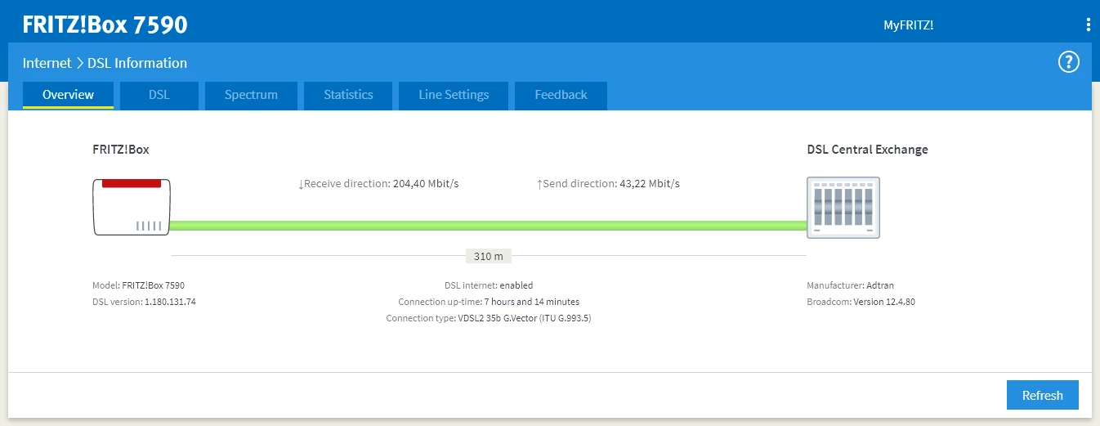Click the FRITZ!Box router image

coord(132,207)
